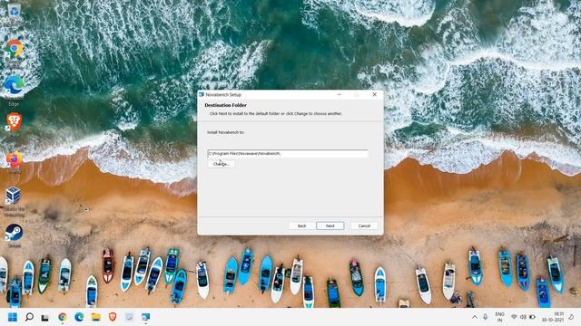Click the Novabench Setup title bar icon
Image resolution: width=581 pixels, height=326 pixels.
pos(202,94)
